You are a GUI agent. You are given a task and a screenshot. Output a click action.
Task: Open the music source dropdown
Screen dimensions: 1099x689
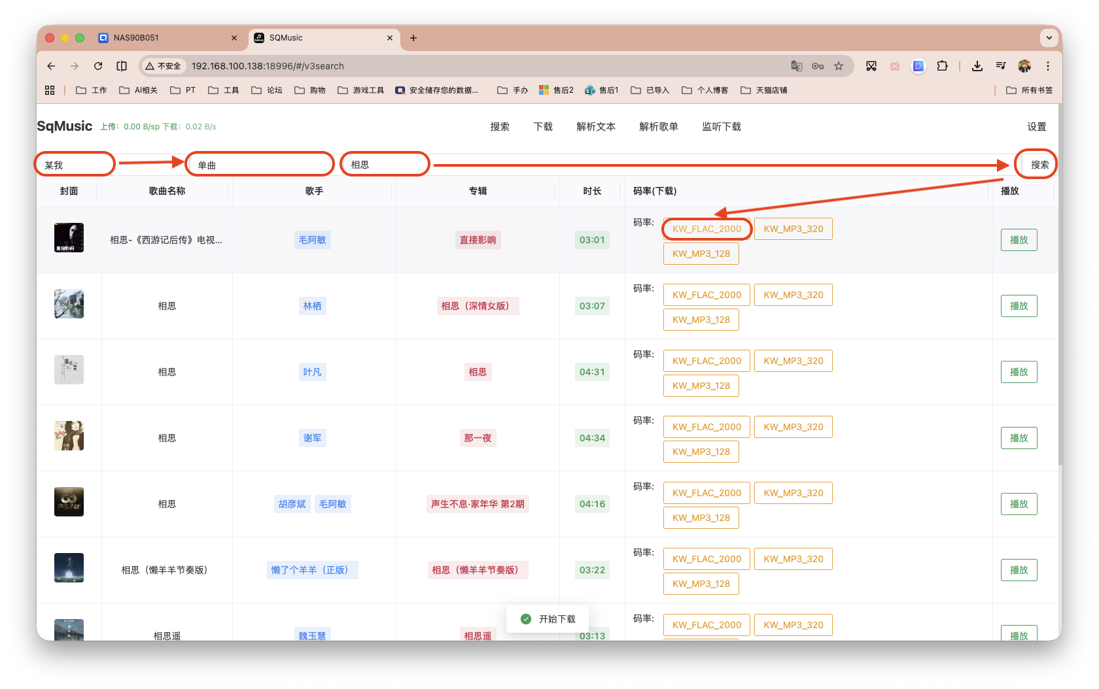pyautogui.click(x=75, y=165)
